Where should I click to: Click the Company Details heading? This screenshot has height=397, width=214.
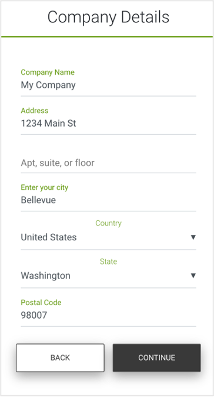click(108, 17)
